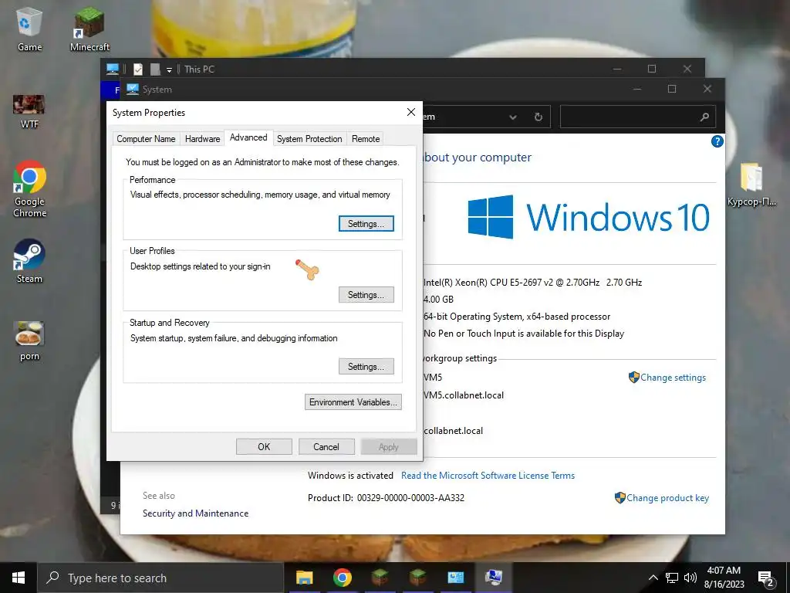This screenshot has width=790, height=593.
Task: Click the System window search field
Action: [638, 117]
